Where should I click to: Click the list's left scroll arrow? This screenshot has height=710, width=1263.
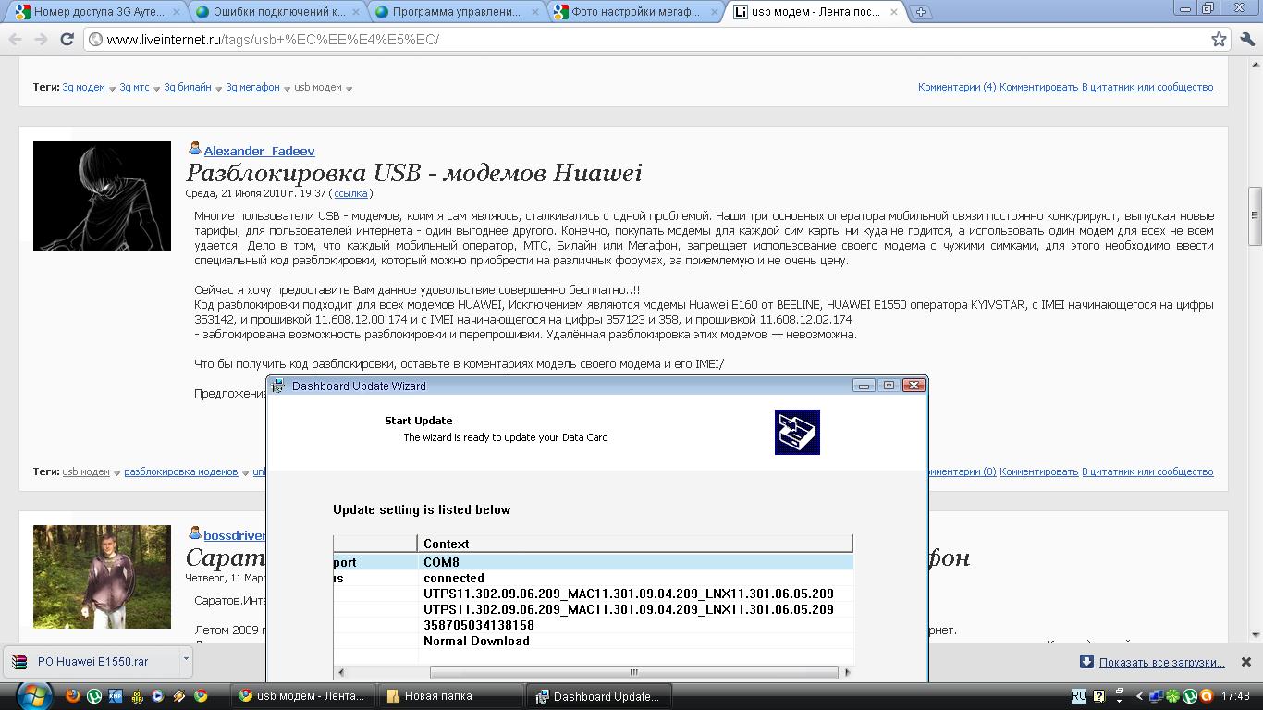[x=341, y=672]
